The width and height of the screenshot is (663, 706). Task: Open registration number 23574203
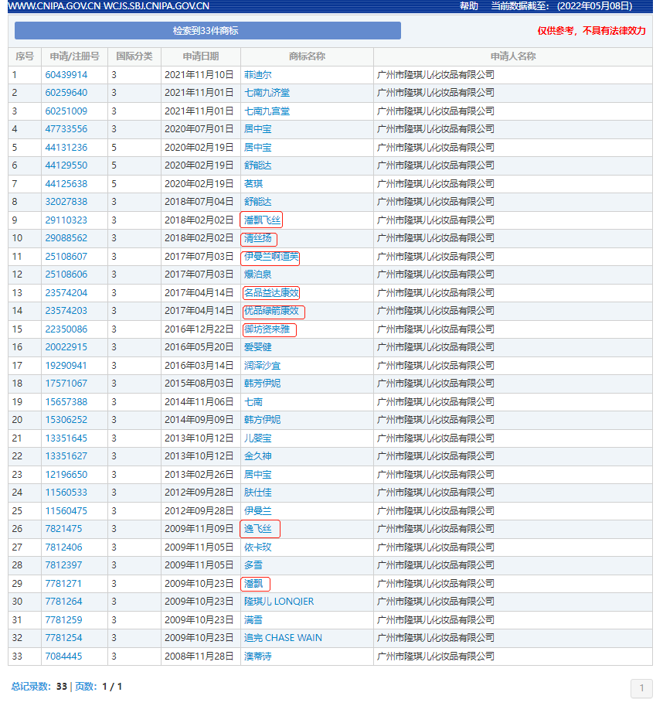[x=66, y=311]
